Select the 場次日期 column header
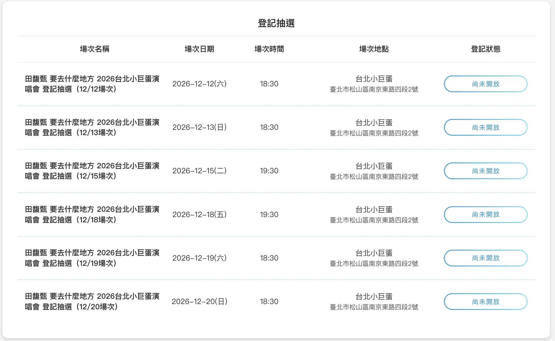Screen dimensions: 555x341 199,49
